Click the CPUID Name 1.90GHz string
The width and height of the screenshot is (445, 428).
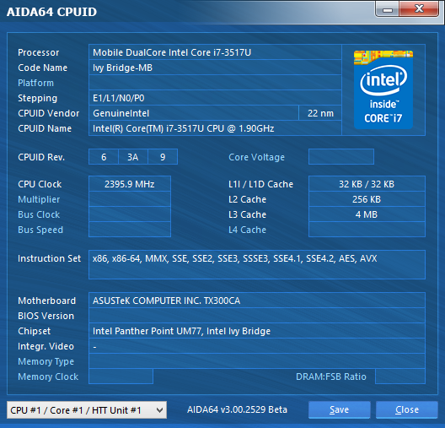(215, 128)
